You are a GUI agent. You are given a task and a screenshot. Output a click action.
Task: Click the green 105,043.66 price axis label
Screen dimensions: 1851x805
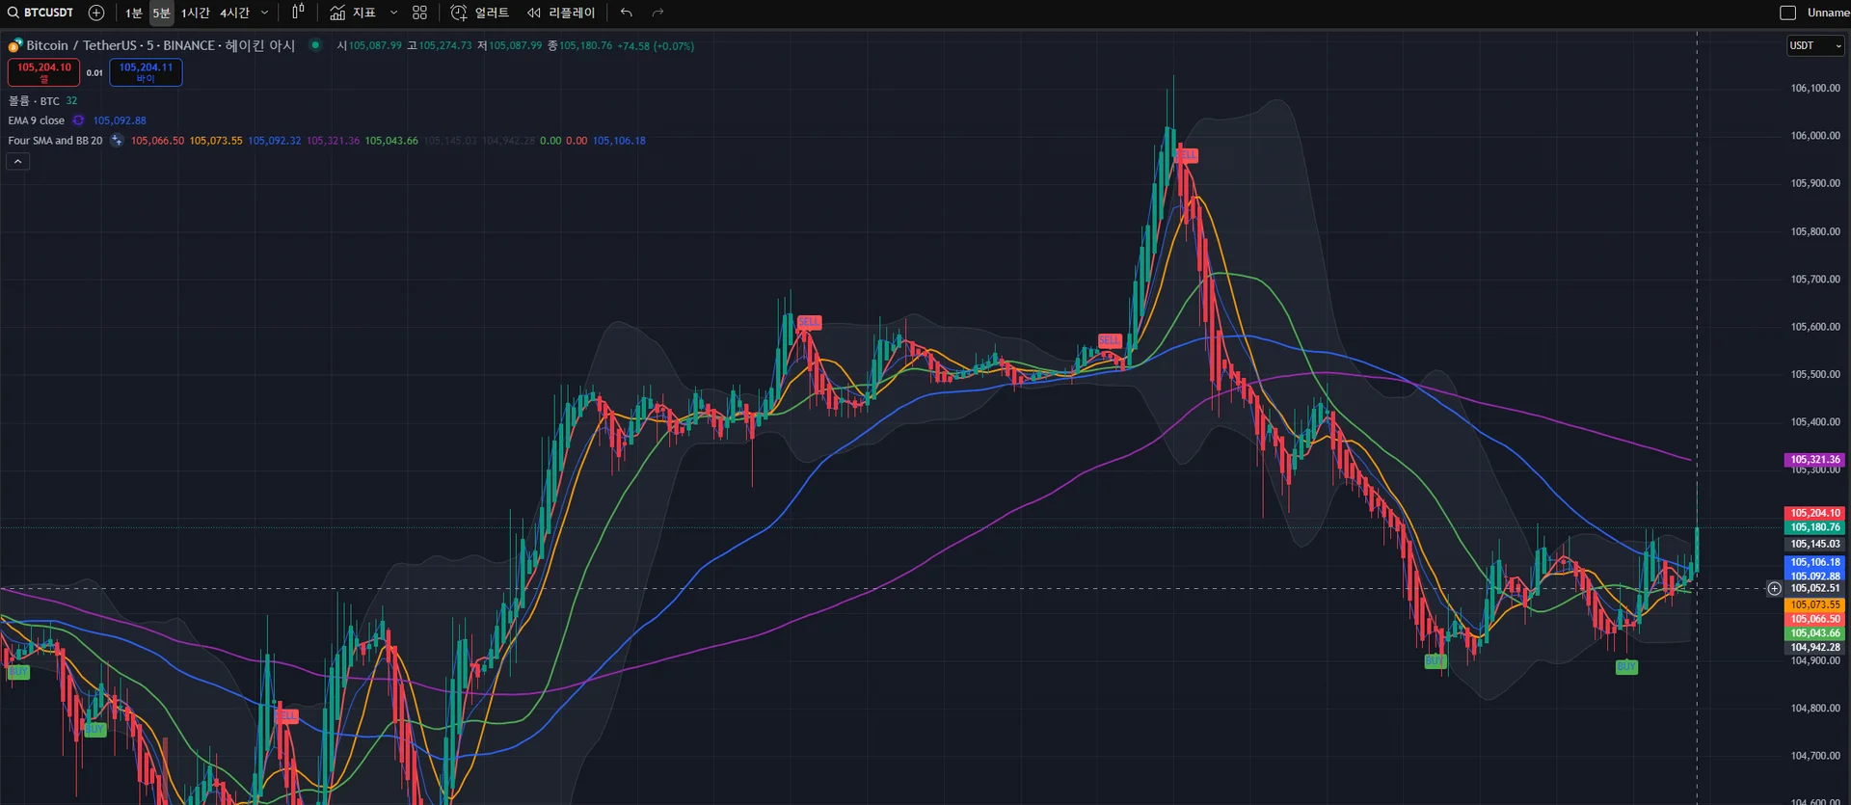click(1815, 633)
